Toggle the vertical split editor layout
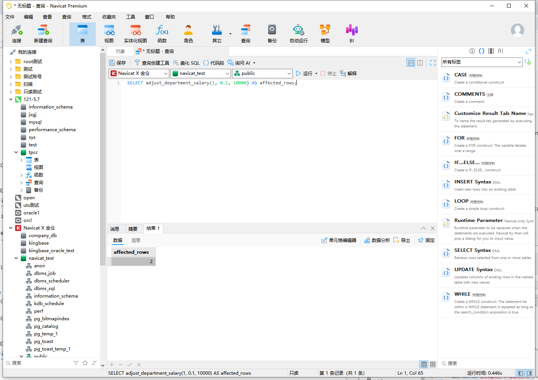538x380 pixels. coord(420,63)
